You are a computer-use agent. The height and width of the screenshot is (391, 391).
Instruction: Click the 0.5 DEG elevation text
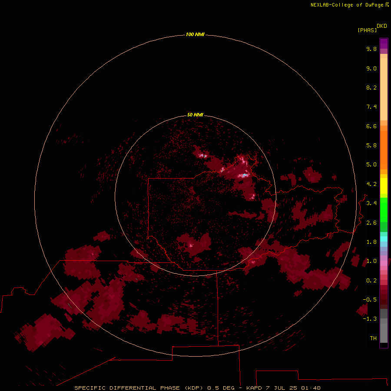pyautogui.click(x=221, y=388)
